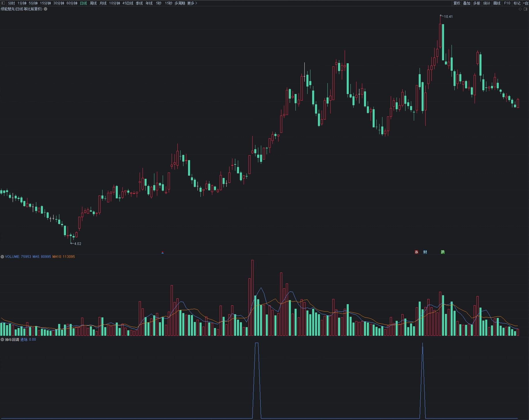Click the red 涨 event marker
The height and width of the screenshot is (420, 529).
tap(416, 252)
